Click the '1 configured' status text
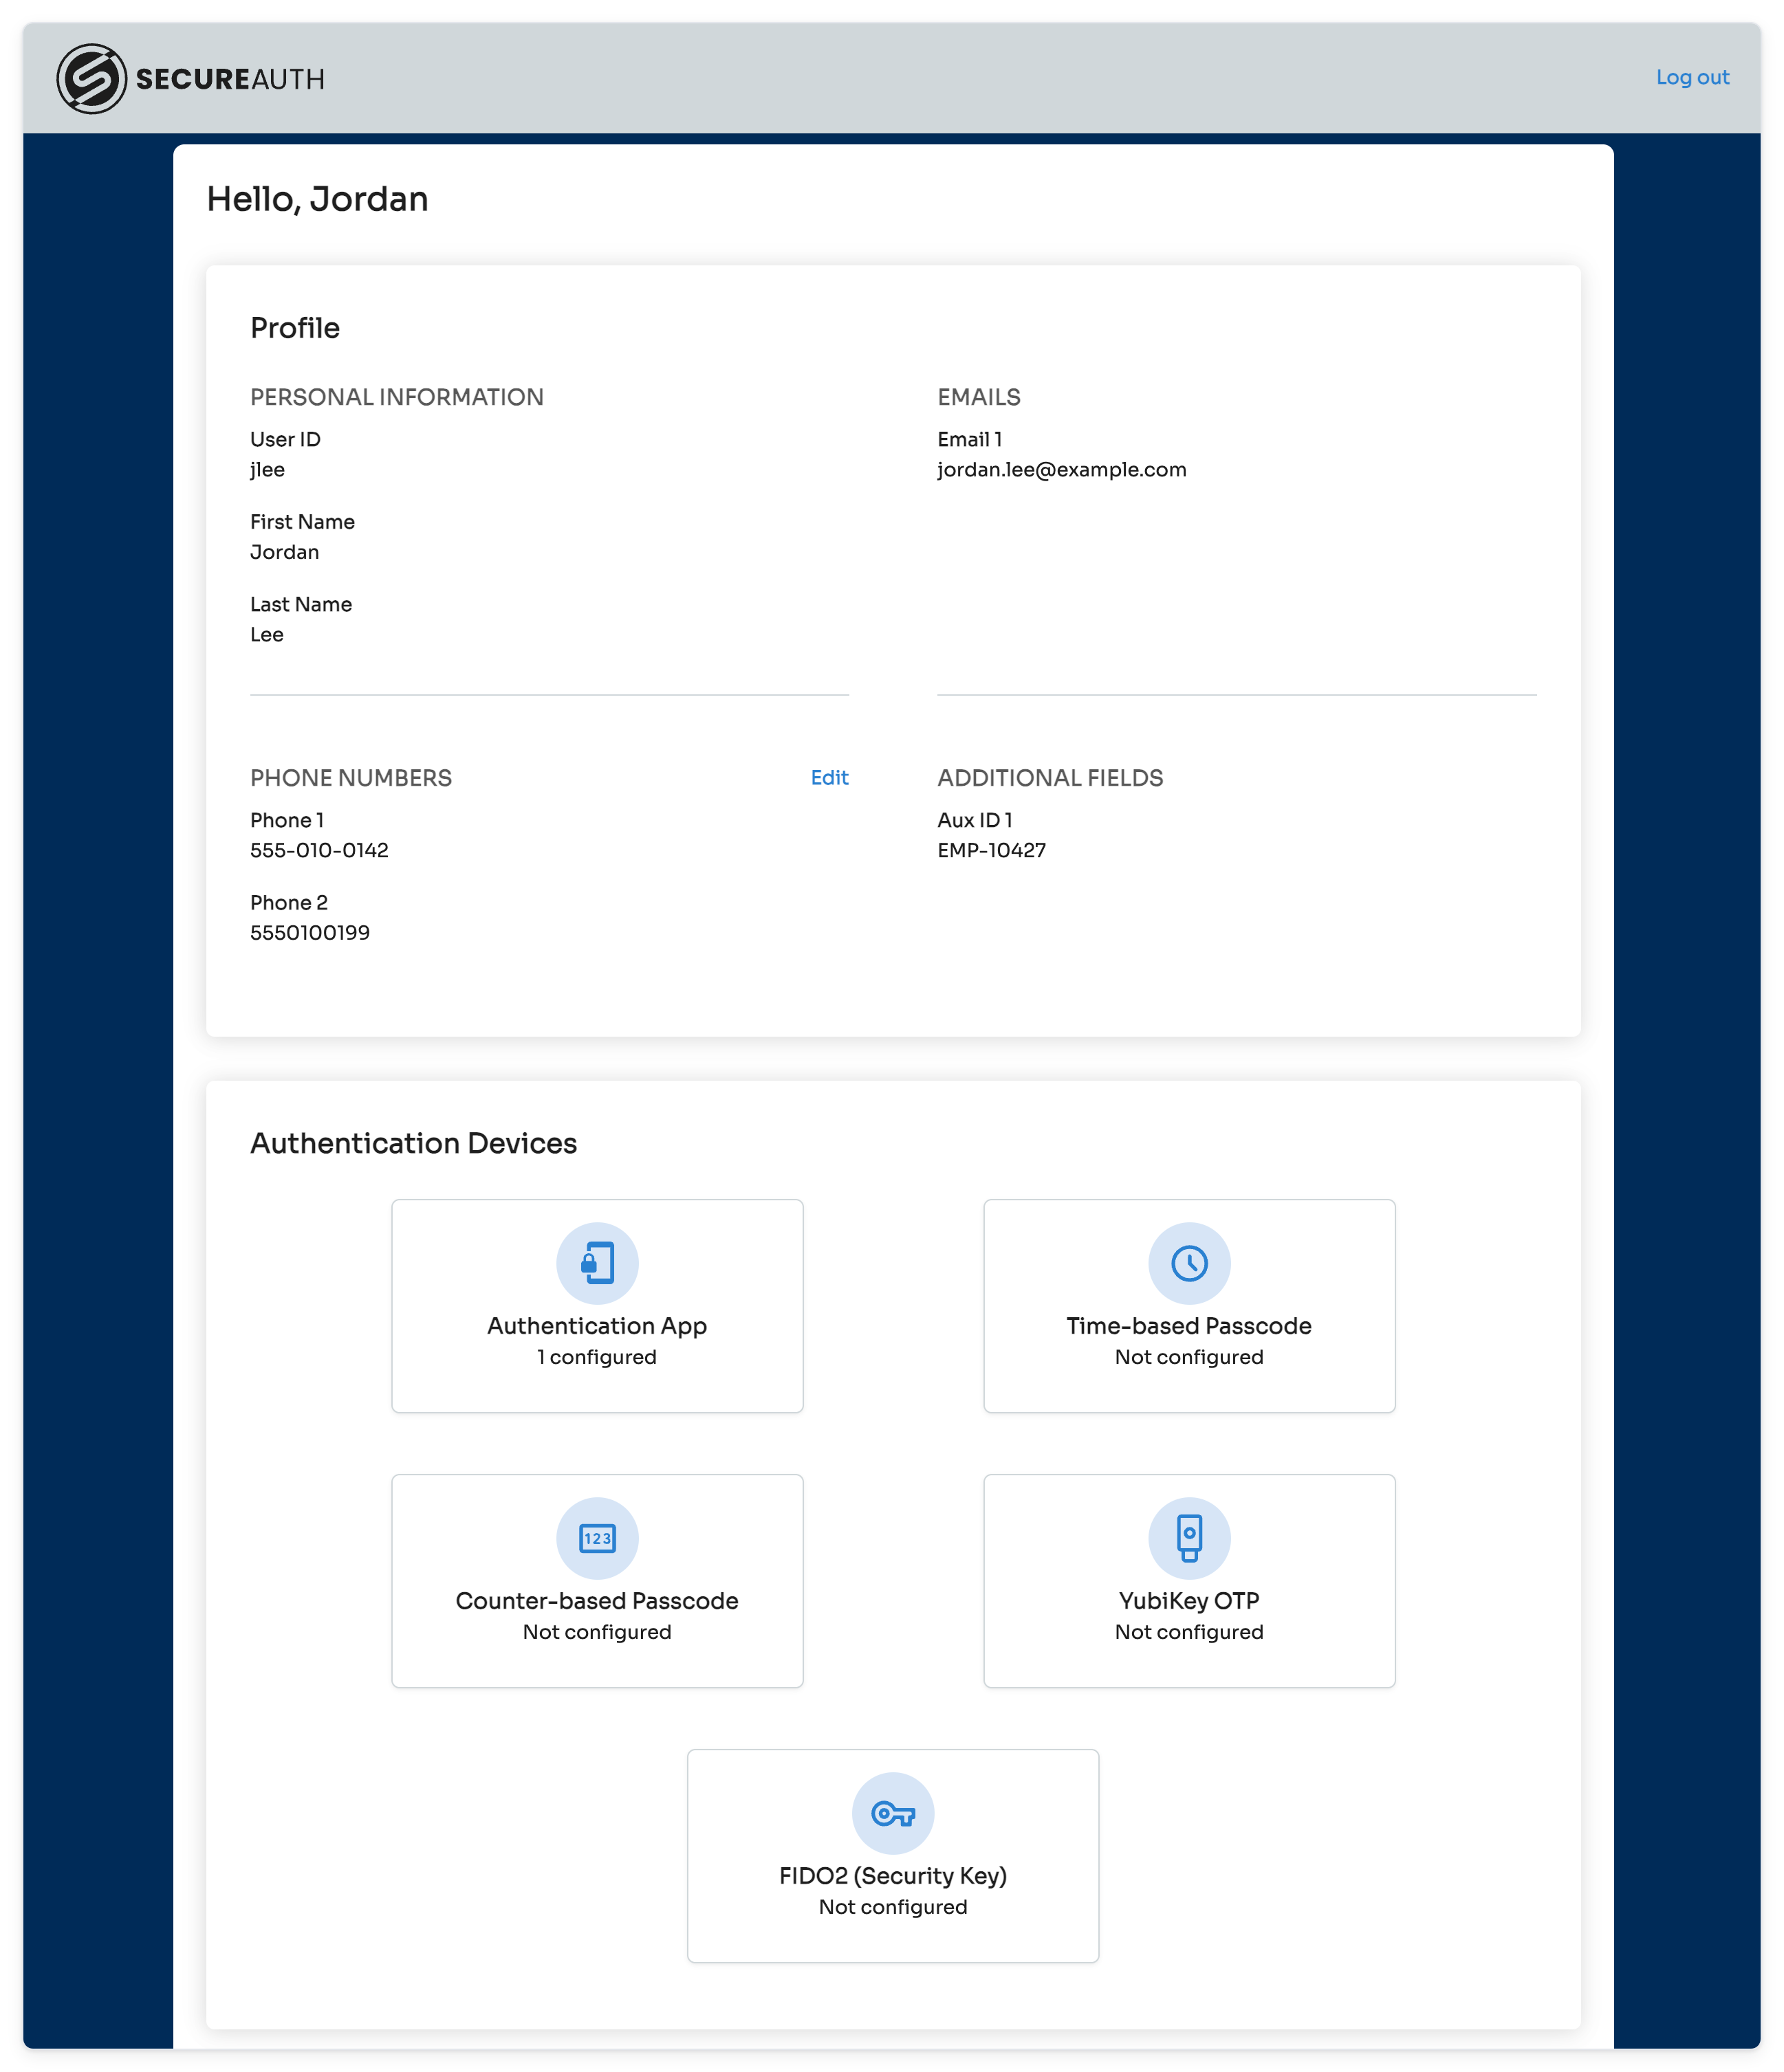The height and width of the screenshot is (2072, 1784). coord(598,1357)
